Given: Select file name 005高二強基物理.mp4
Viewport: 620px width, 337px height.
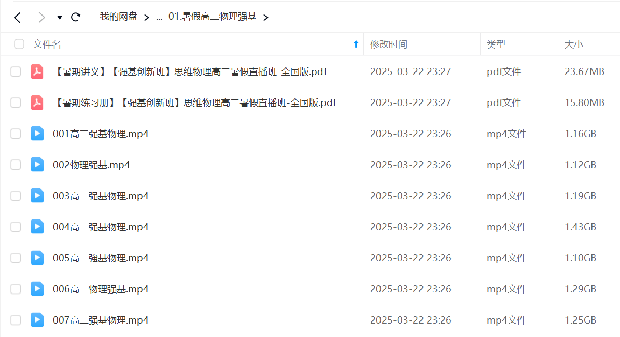Looking at the screenshot, I should point(101,258).
